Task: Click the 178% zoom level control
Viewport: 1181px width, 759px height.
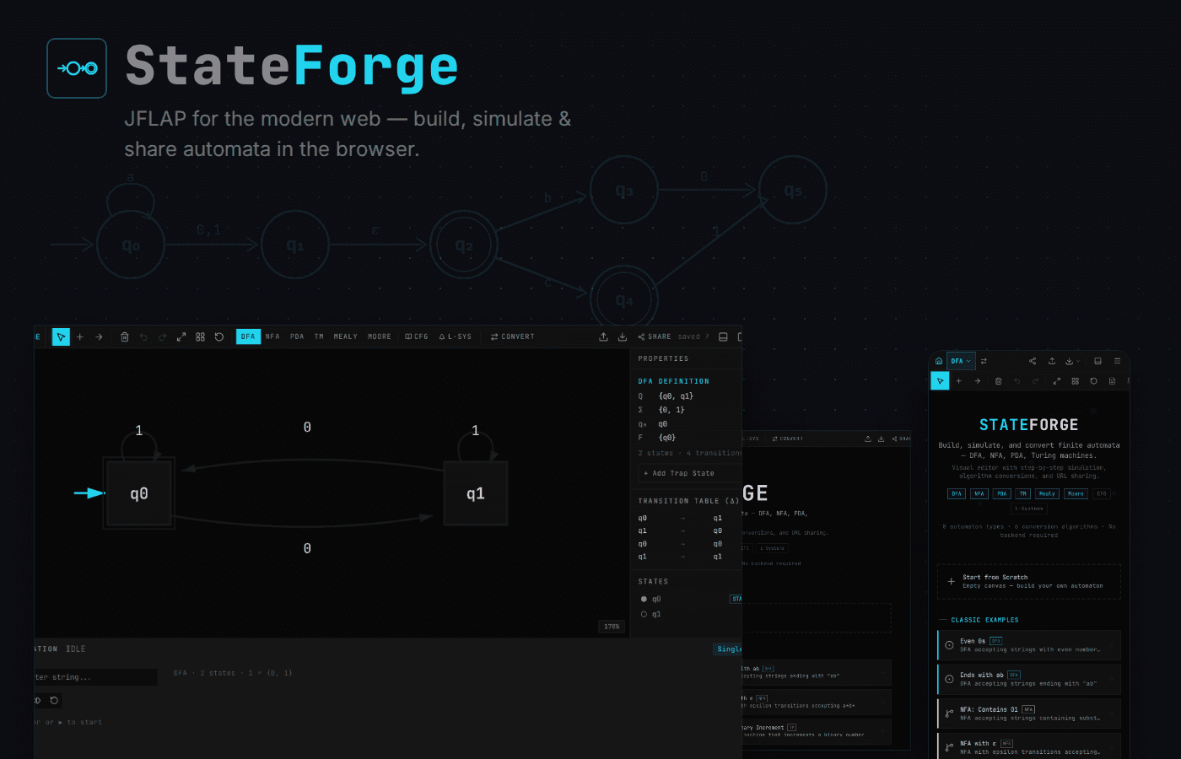Action: pyautogui.click(x=610, y=627)
